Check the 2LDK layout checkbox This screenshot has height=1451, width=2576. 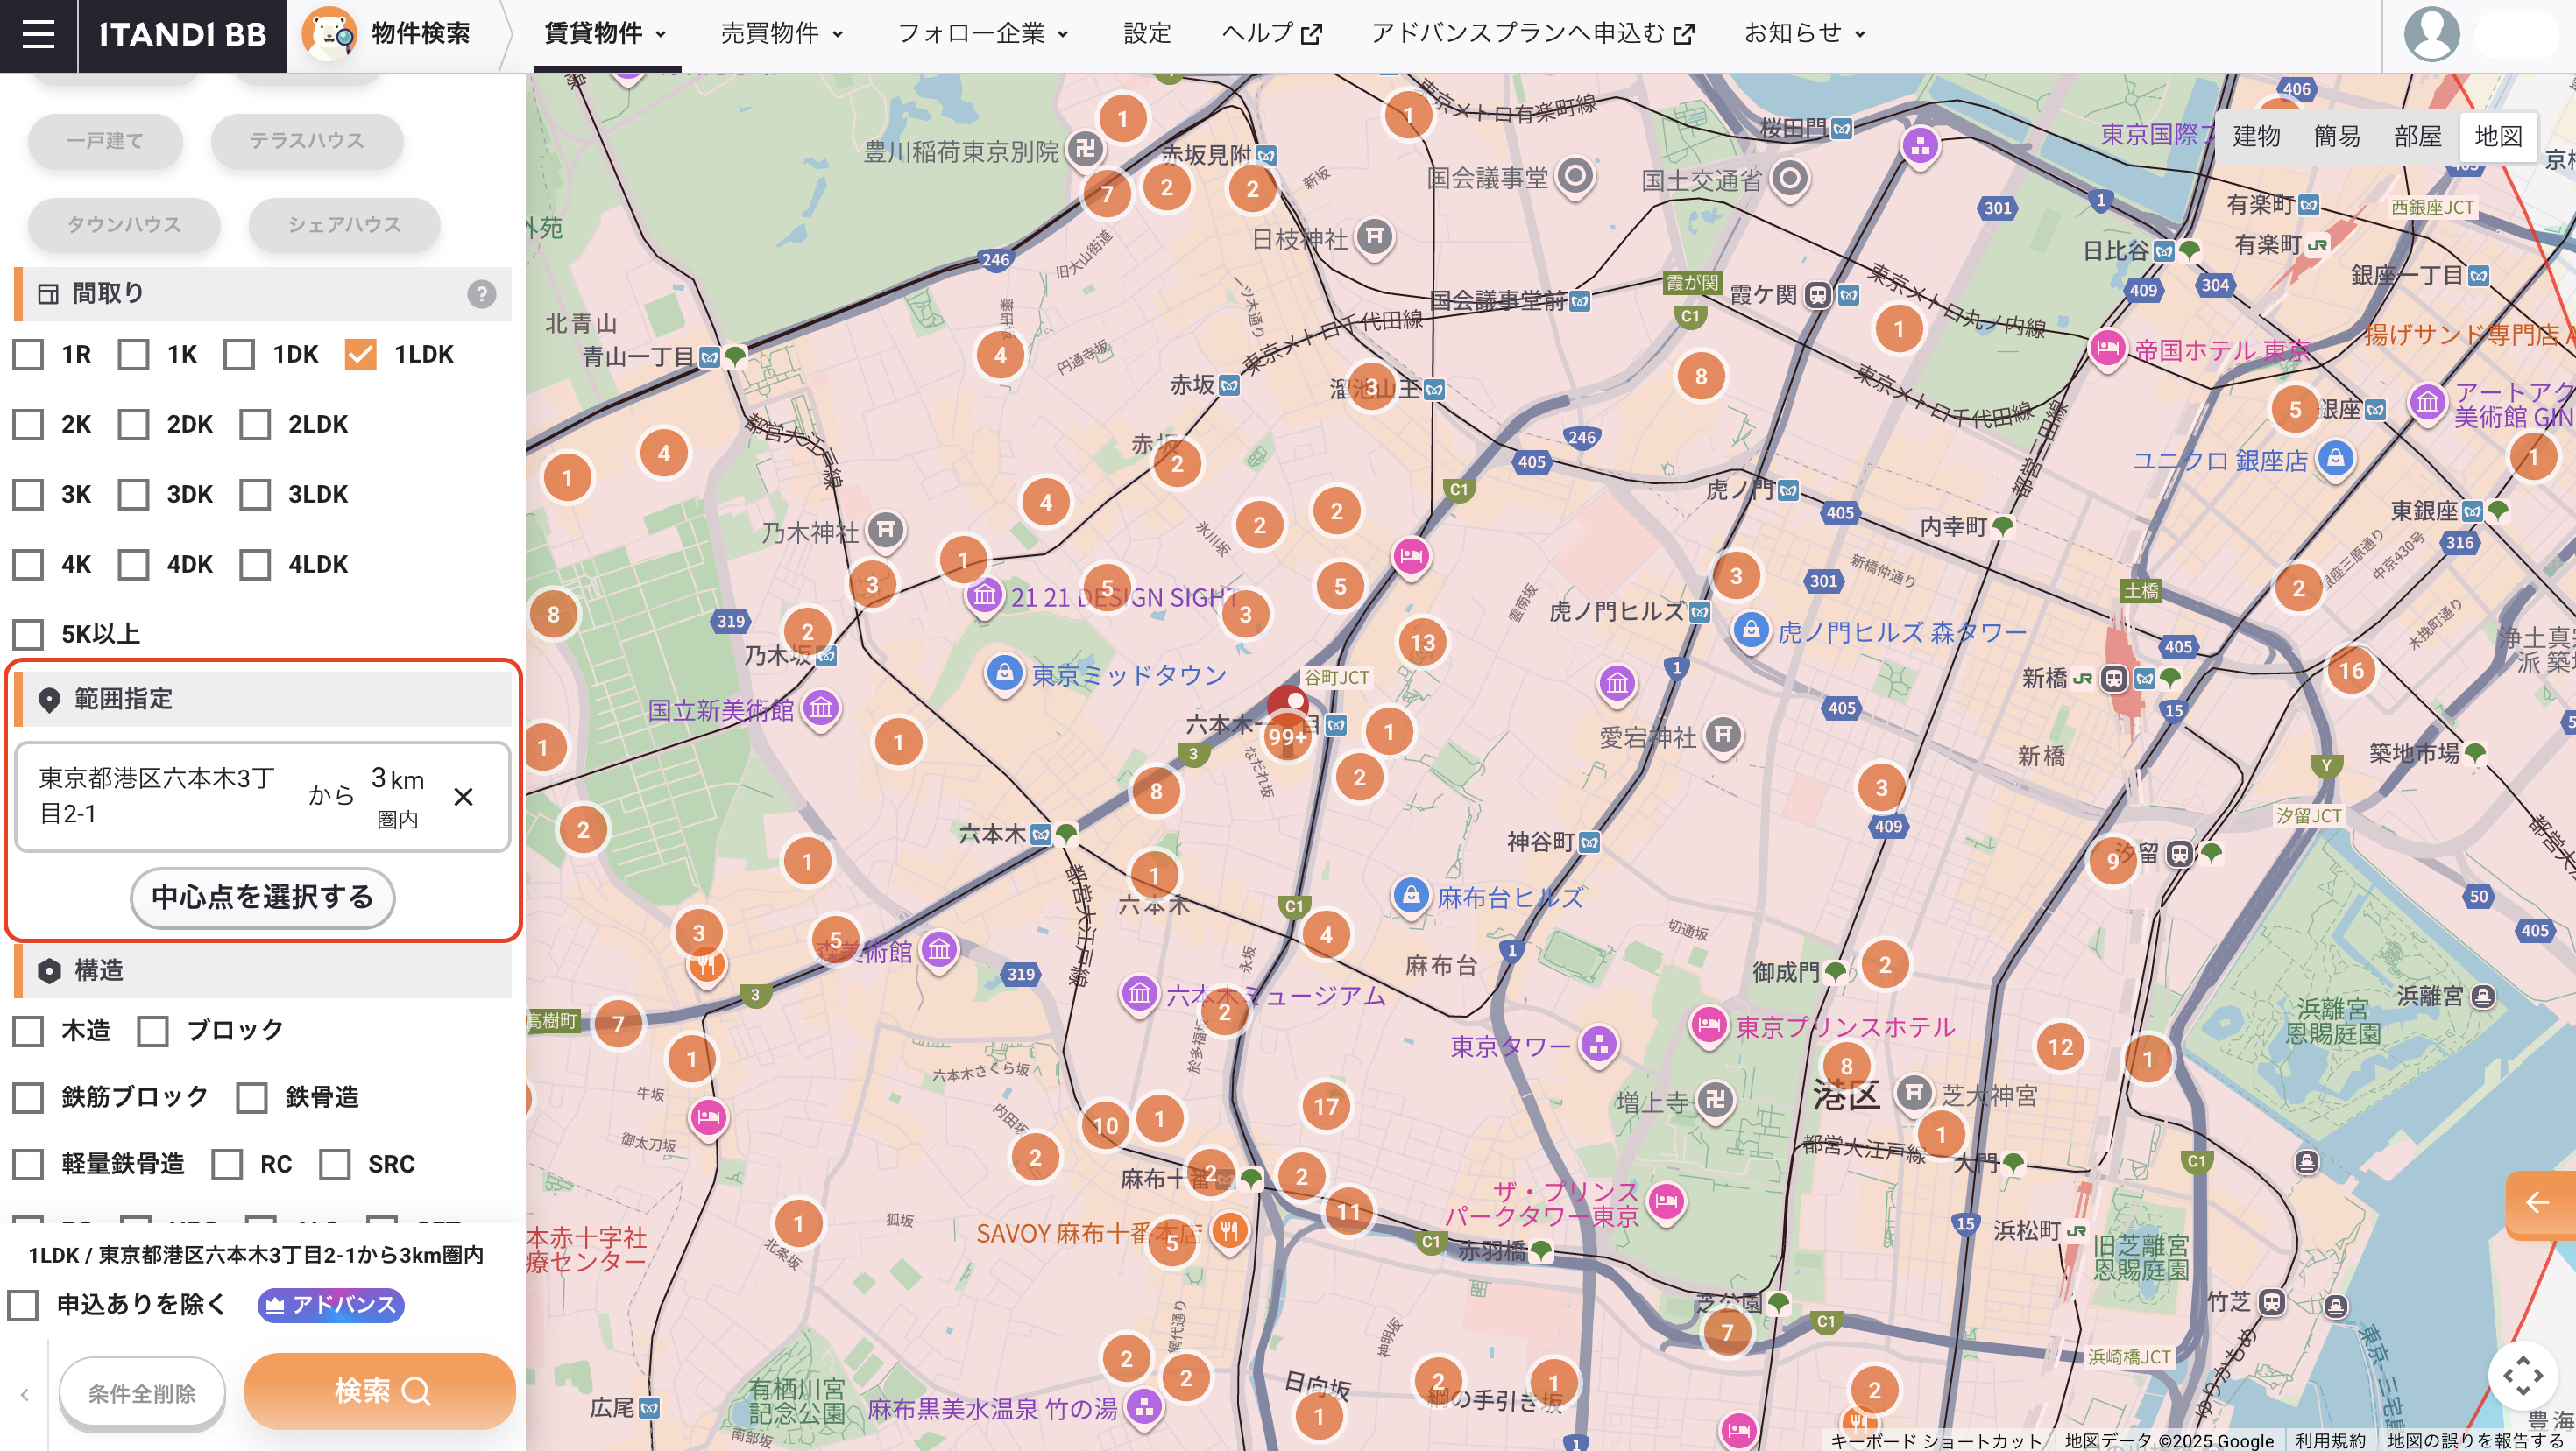pyautogui.click(x=255, y=424)
